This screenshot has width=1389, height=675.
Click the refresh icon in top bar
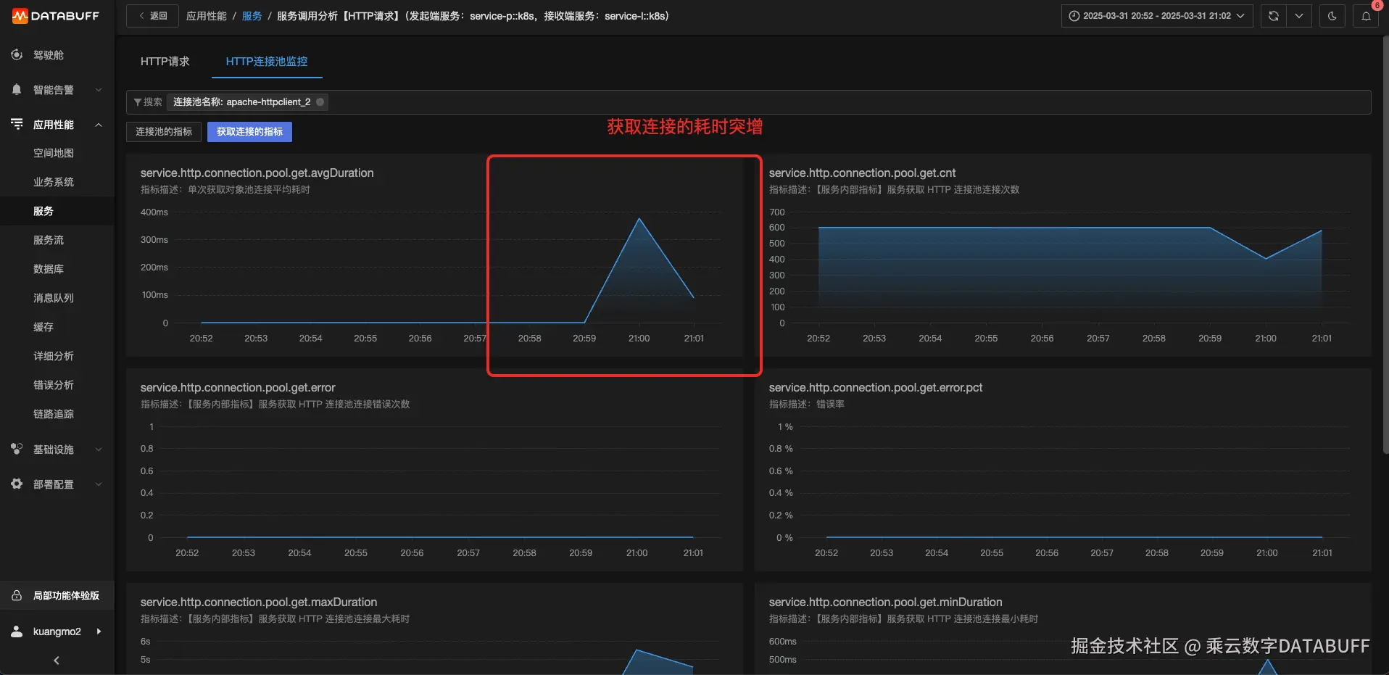coord(1273,16)
